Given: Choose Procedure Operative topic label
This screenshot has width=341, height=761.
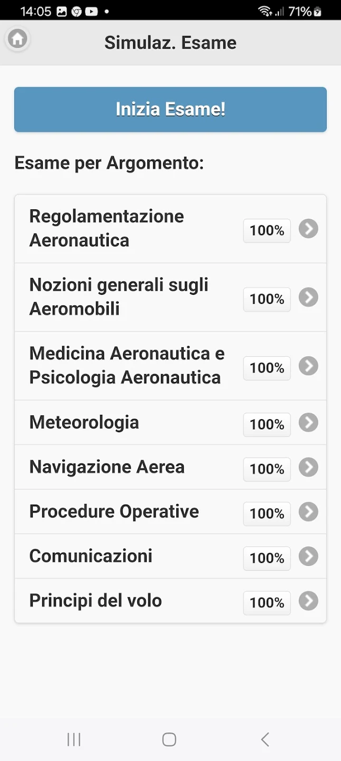Looking at the screenshot, I should [114, 512].
